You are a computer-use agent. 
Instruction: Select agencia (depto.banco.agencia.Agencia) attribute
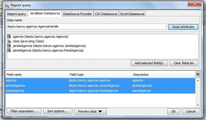tap(40, 37)
